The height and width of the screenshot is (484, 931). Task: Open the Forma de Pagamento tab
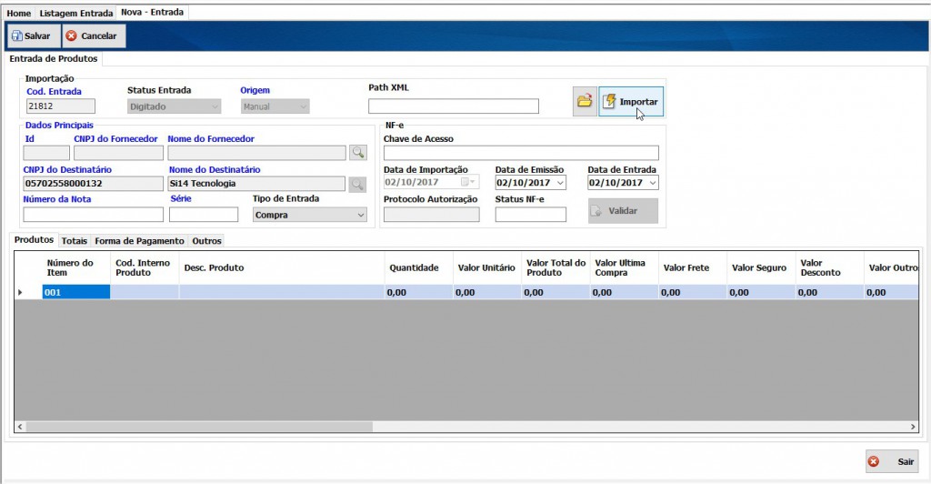click(x=140, y=241)
